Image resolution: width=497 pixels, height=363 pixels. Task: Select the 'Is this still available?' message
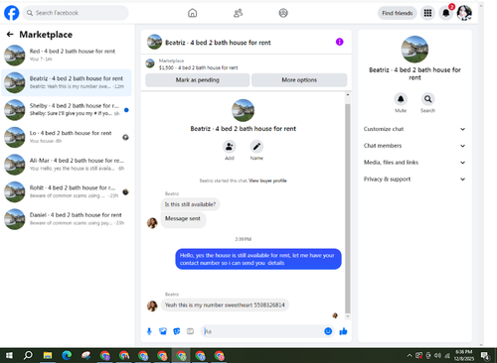pos(190,204)
